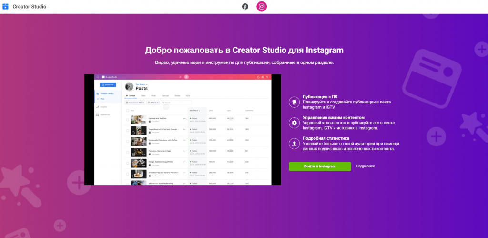Image resolution: width=488 pixels, height=238 pixels.
Task: Click the subtitle starting "Видео, удачные идеи"
Action: [x=244, y=62]
